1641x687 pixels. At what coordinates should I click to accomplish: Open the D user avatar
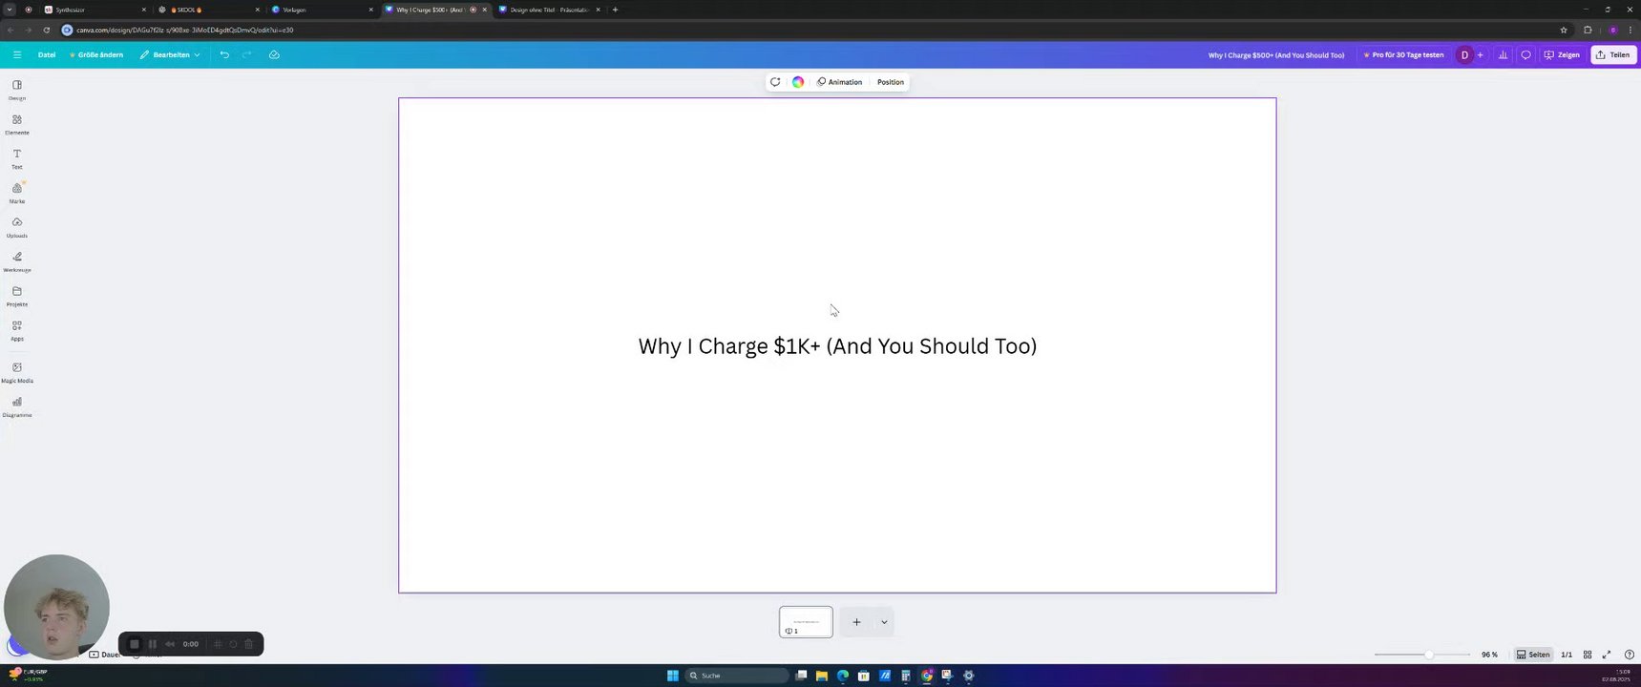(x=1464, y=55)
